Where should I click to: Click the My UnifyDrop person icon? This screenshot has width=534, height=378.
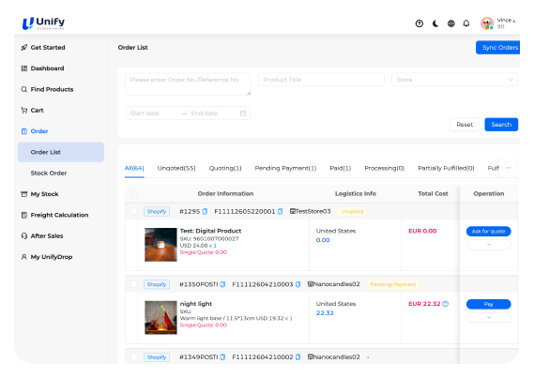click(23, 257)
